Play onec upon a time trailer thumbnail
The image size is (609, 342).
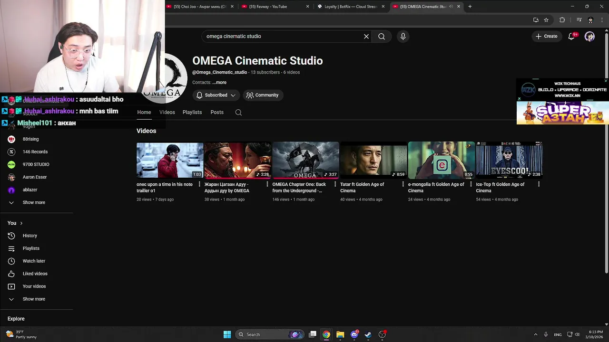point(170,161)
